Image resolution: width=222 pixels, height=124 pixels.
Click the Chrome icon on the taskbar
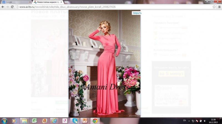click(x=95, y=121)
